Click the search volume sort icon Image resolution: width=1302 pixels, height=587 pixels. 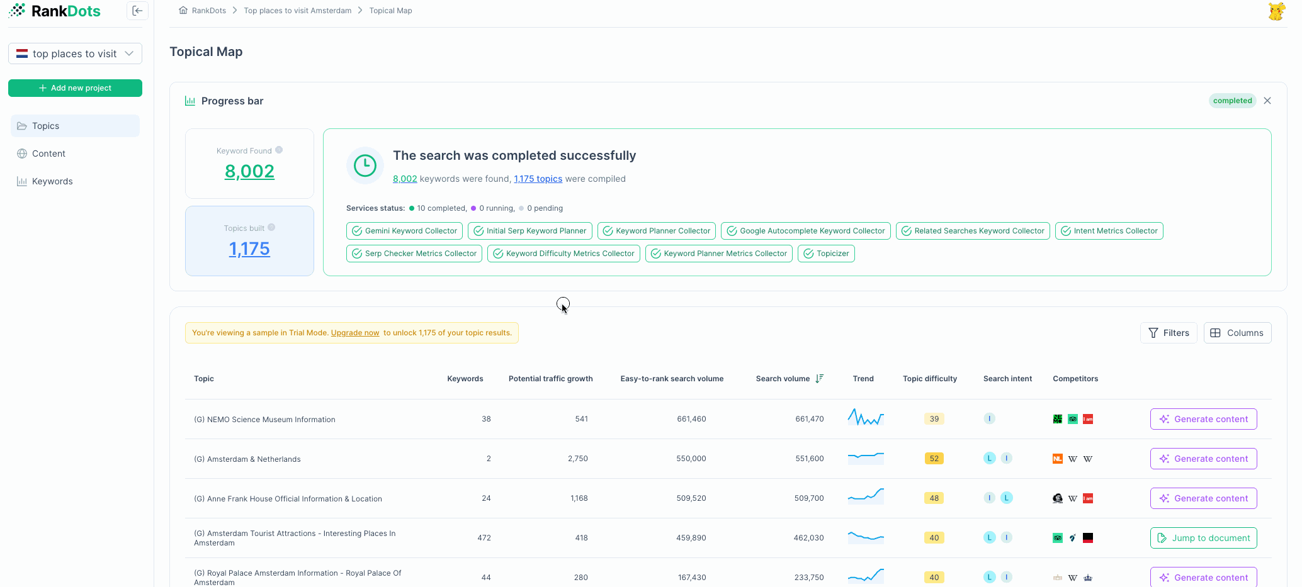(819, 378)
